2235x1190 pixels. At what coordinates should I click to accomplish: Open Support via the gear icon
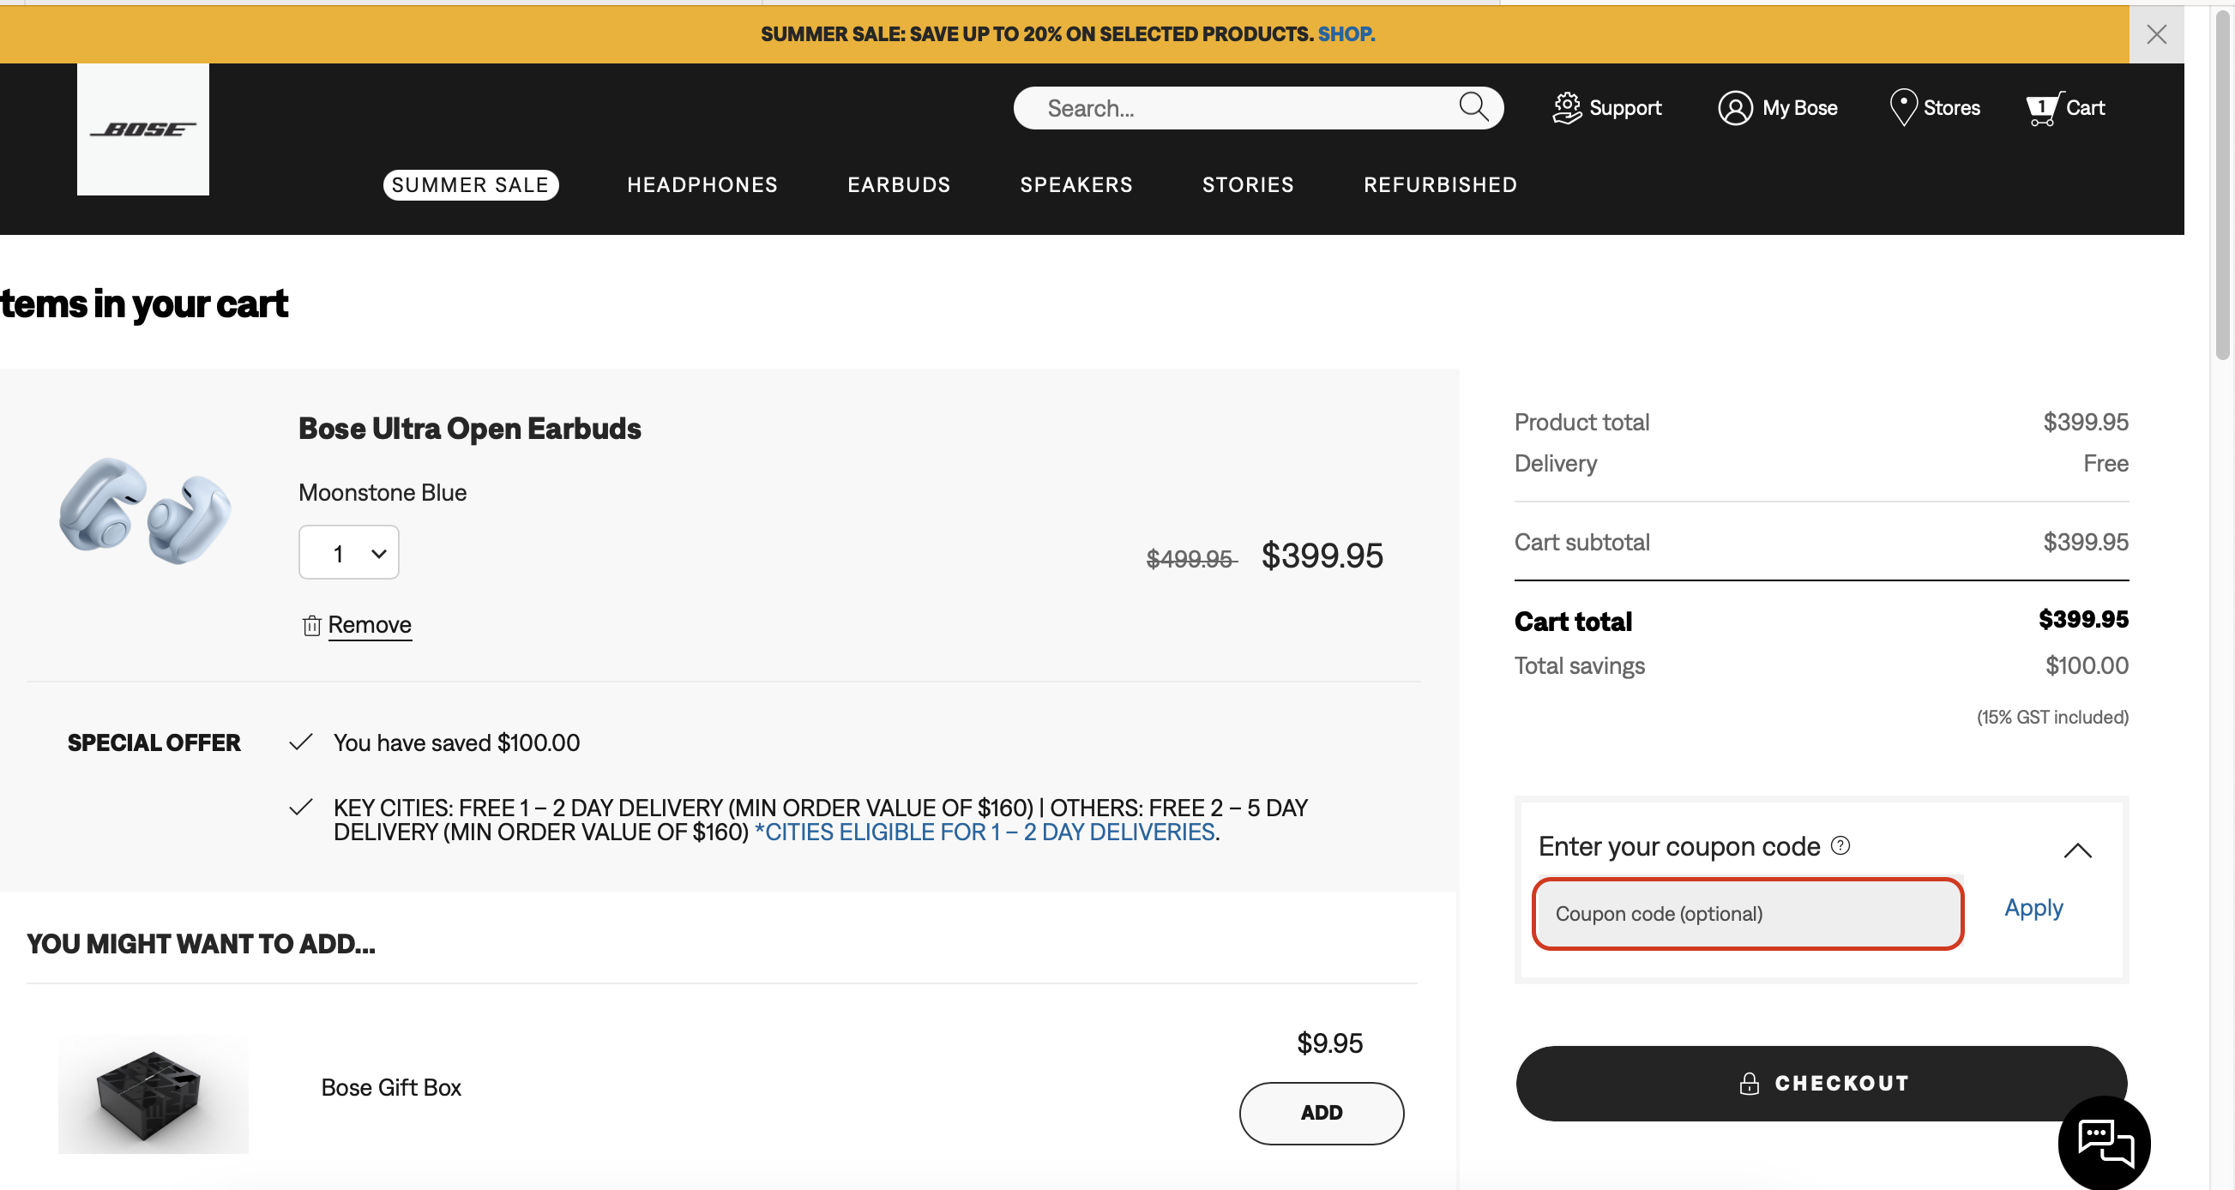(x=1567, y=107)
